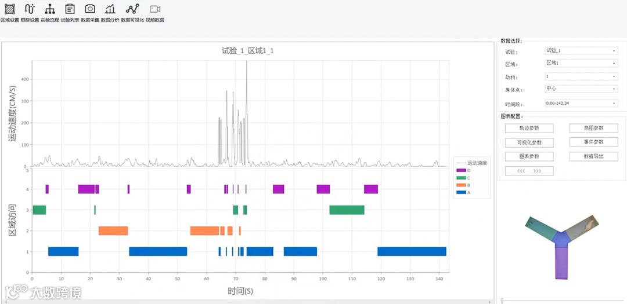
Task: Open the 数据分析 data analysis tool
Action: click(110, 13)
